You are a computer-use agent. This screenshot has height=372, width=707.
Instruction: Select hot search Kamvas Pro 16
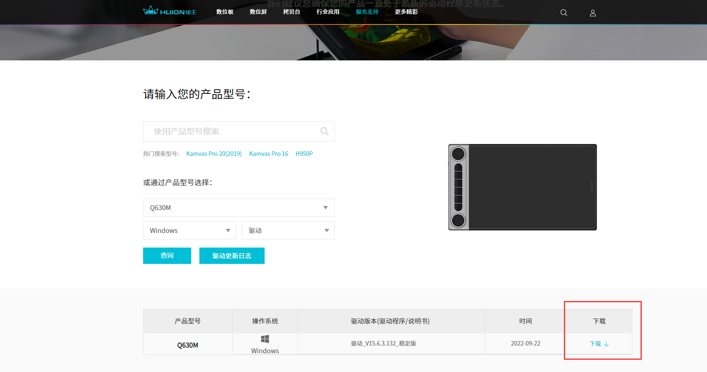[269, 154]
